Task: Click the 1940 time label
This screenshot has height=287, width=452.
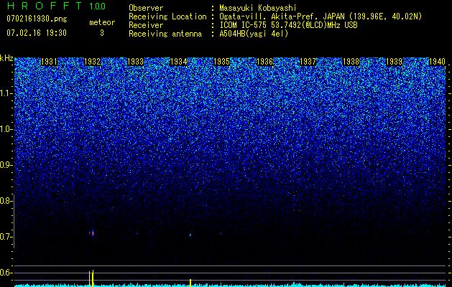Action: pyautogui.click(x=438, y=62)
